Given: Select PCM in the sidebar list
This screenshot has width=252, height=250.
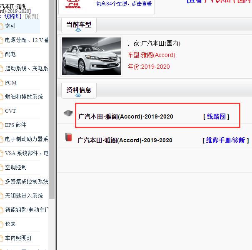Looking at the screenshot, I should tap(11, 82).
